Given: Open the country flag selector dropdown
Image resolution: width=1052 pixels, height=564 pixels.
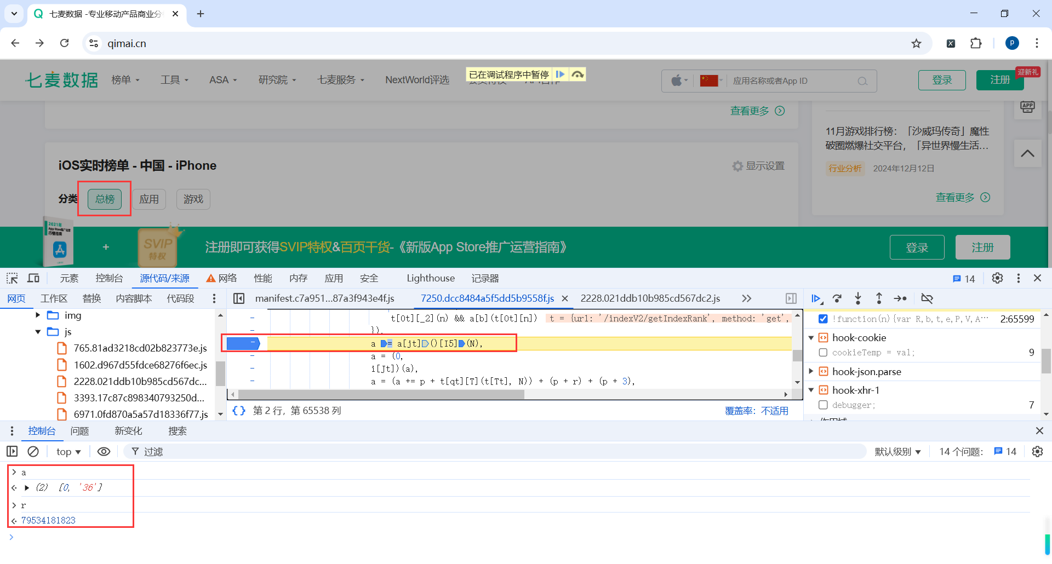Looking at the screenshot, I should click(x=712, y=80).
